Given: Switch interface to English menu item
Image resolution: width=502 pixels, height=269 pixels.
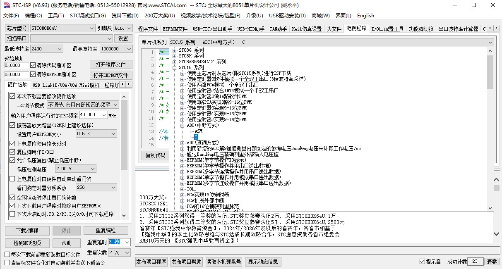Looking at the screenshot, I should pyautogui.click(x=365, y=16).
